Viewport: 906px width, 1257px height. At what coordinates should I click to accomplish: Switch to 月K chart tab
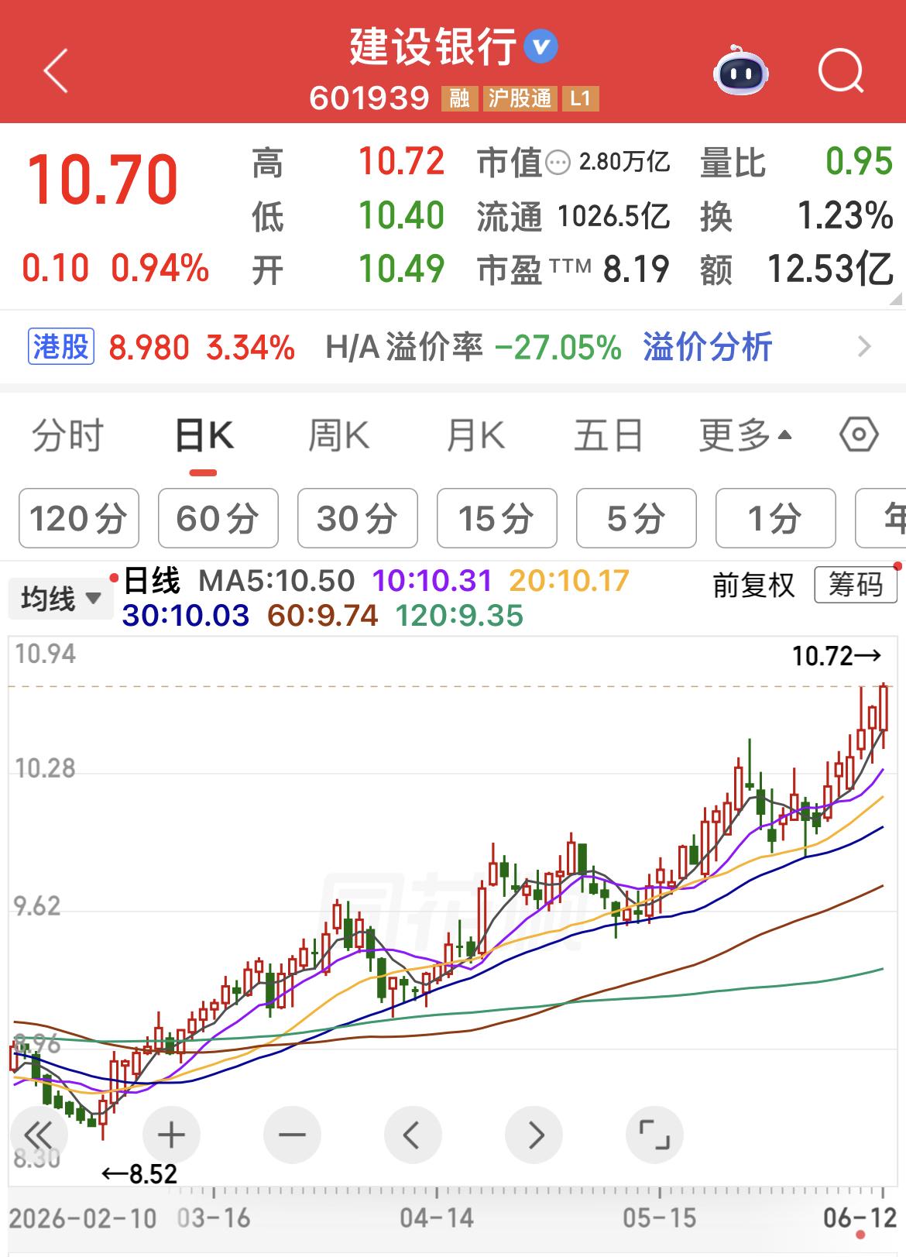(x=475, y=435)
